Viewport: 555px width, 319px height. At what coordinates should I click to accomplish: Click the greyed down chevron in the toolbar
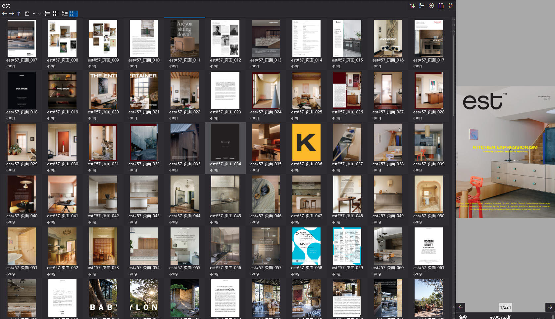pos(39,14)
